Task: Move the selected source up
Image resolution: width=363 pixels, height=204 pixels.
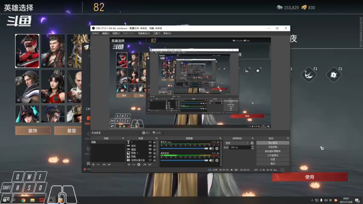Action: [145, 165]
